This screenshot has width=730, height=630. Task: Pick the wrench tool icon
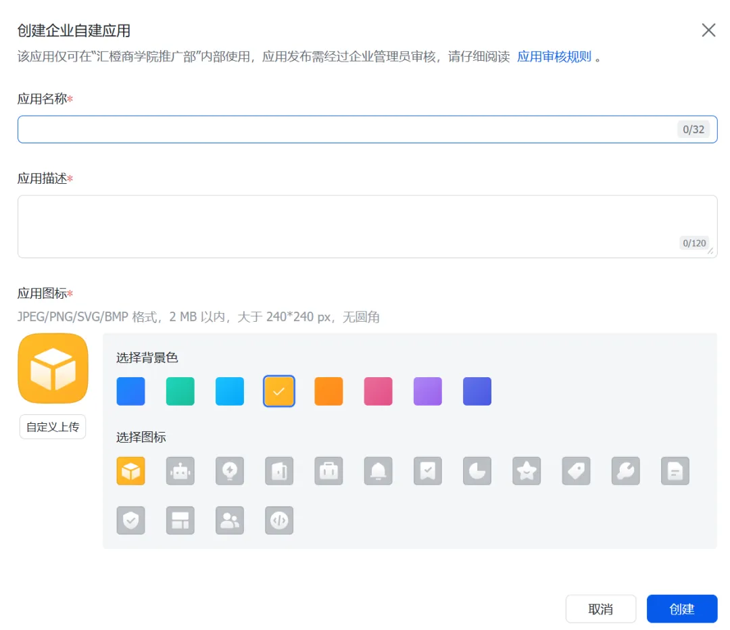coord(626,471)
